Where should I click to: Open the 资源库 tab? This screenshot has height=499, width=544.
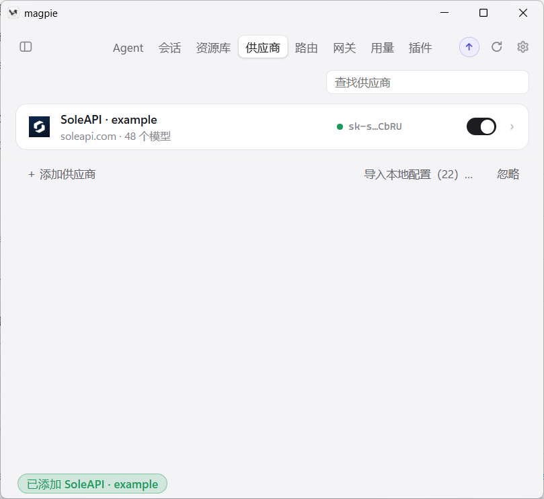coord(213,48)
